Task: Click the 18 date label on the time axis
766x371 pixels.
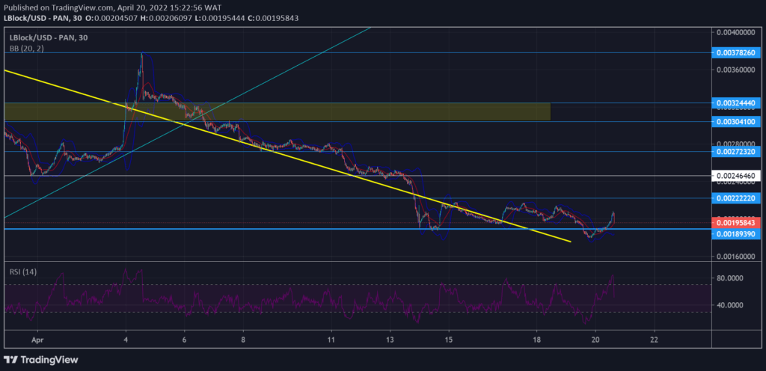Action: [x=537, y=338]
